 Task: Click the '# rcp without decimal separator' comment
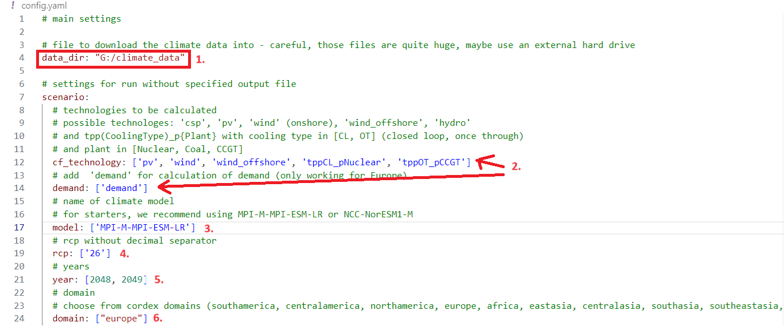[x=134, y=240]
